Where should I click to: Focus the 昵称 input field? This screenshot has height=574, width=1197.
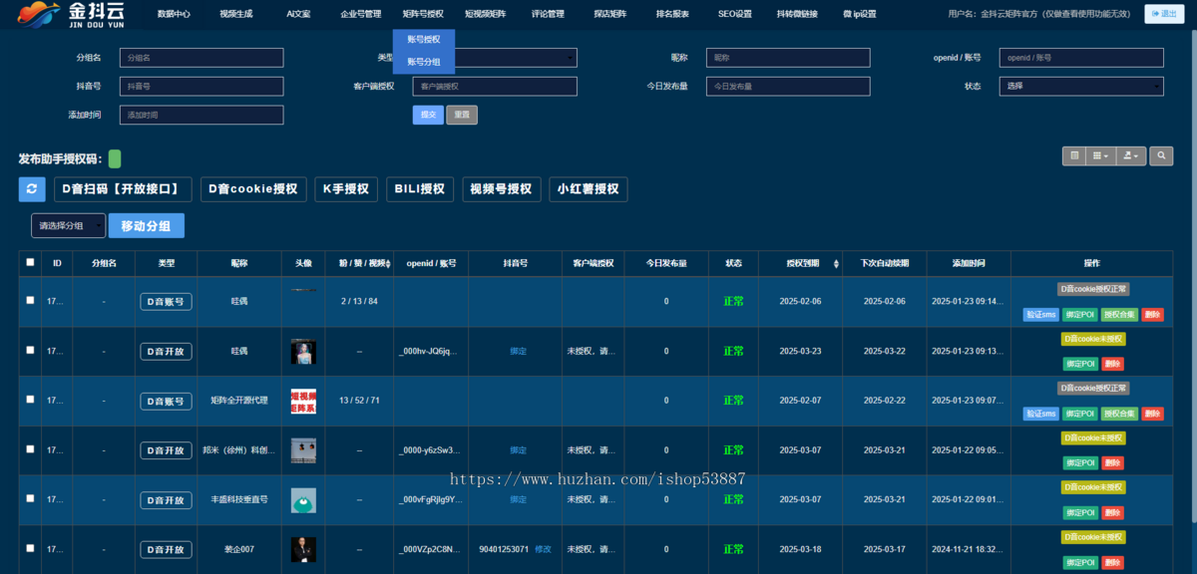click(788, 58)
